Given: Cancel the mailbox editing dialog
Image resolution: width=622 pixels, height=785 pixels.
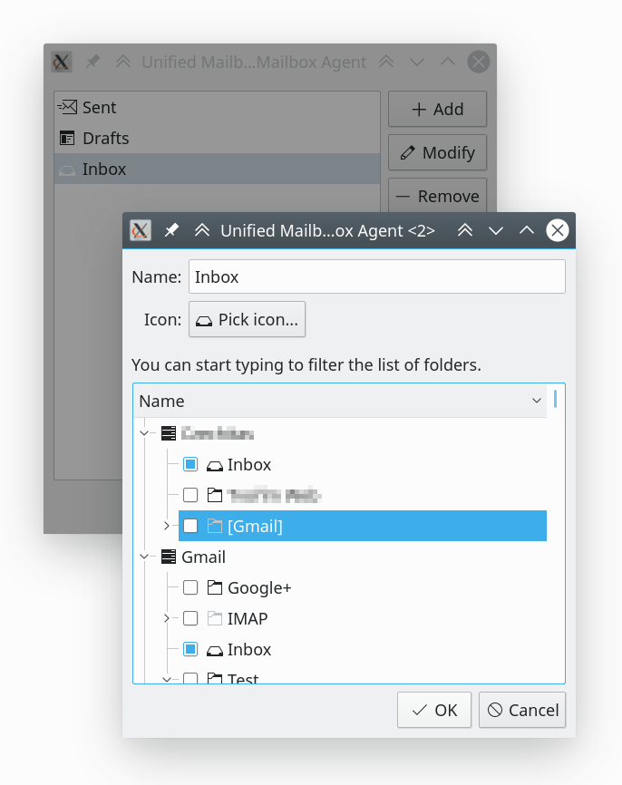Looking at the screenshot, I should (522, 710).
